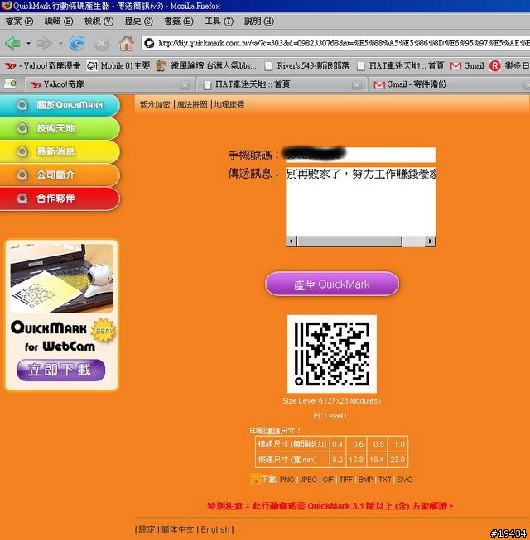Open the Gmail bookmark in the toolbar

(x=467, y=65)
